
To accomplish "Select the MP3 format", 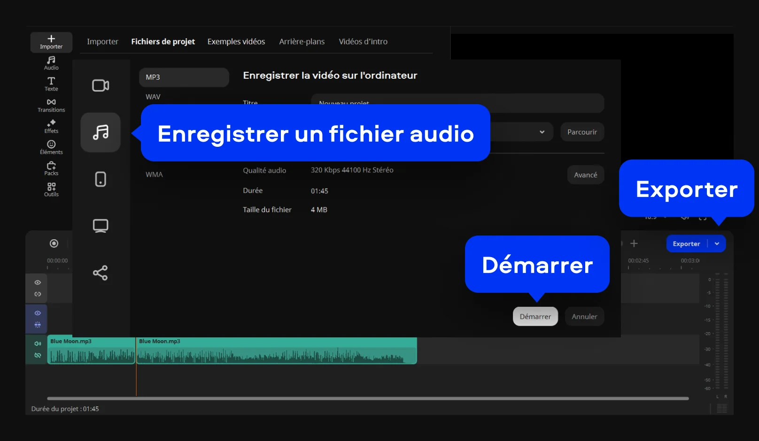I will point(184,77).
